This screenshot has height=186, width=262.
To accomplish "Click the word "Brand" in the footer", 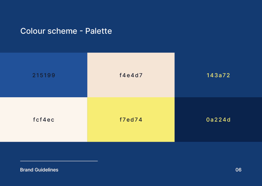I will [26, 170].
